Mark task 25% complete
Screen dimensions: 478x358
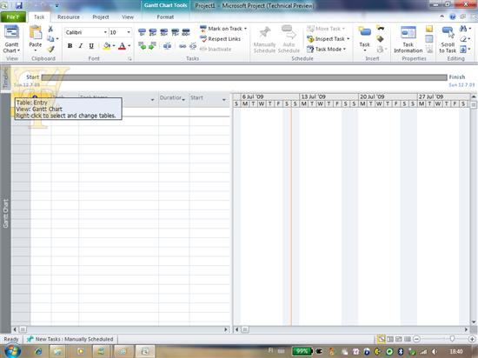[x=153, y=32]
